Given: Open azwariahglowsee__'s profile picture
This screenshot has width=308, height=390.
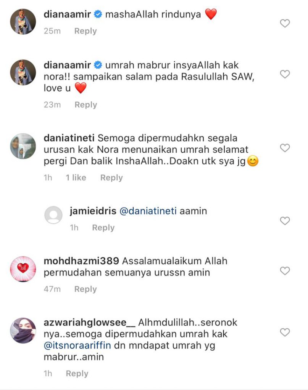Looking at the screenshot, I should [x=23, y=331].
